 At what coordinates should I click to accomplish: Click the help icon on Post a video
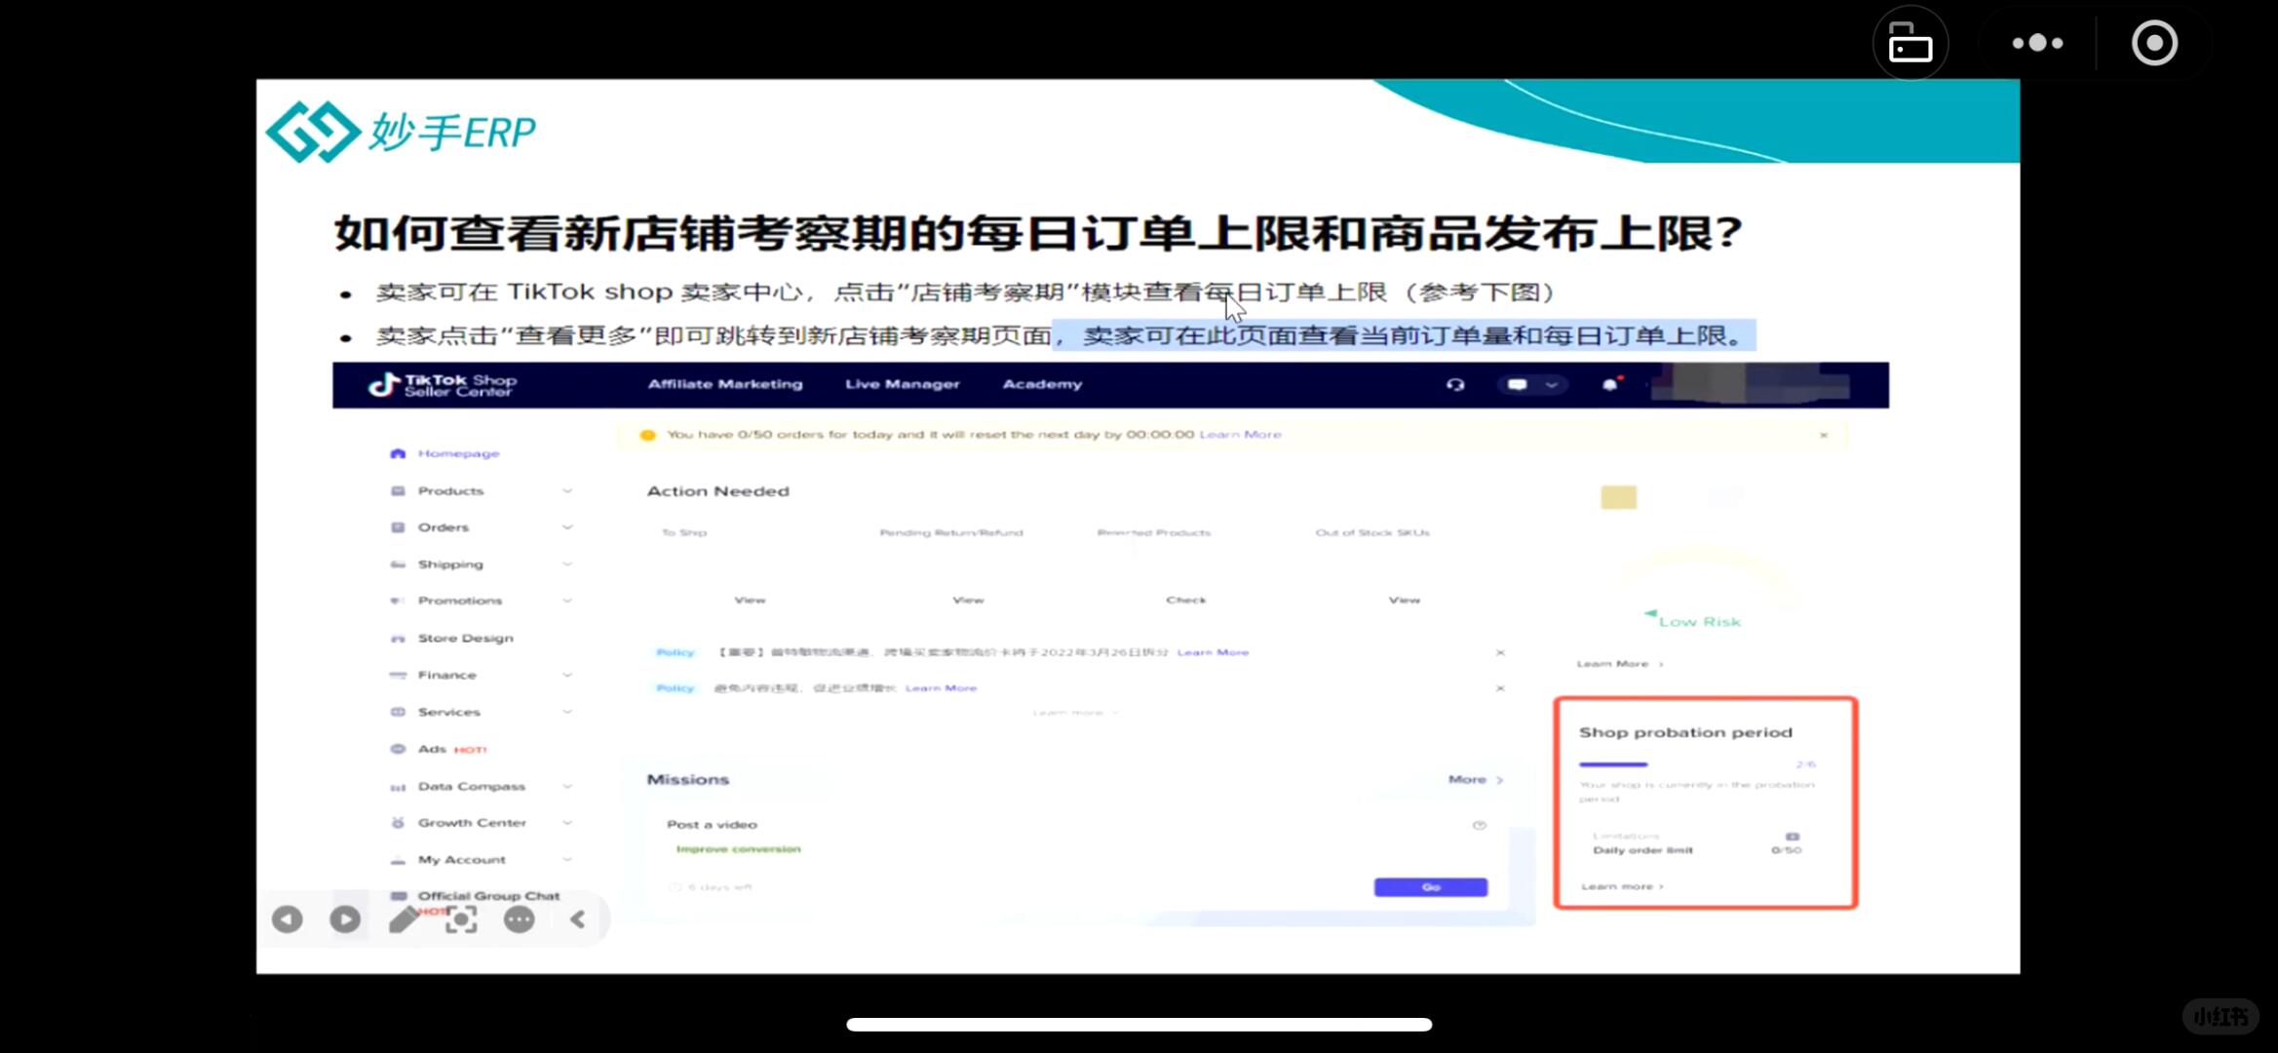coord(1479,825)
